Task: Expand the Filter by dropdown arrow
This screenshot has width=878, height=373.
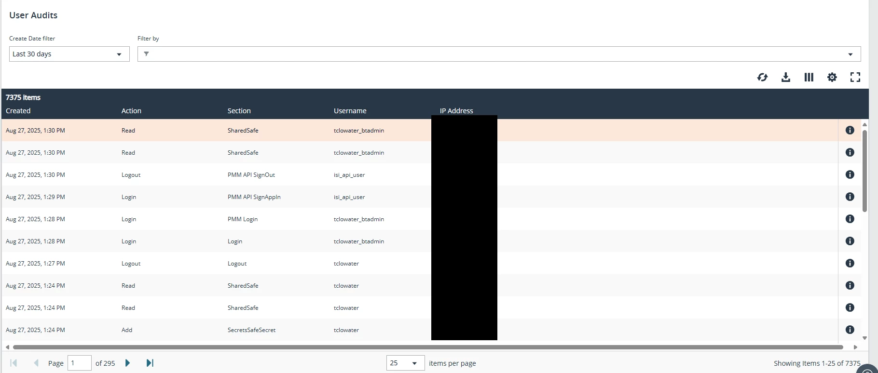Action: [x=851, y=54]
